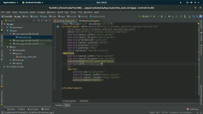Expand the mipmap folder
This screenshot has width=203, height=114.
(10, 60)
